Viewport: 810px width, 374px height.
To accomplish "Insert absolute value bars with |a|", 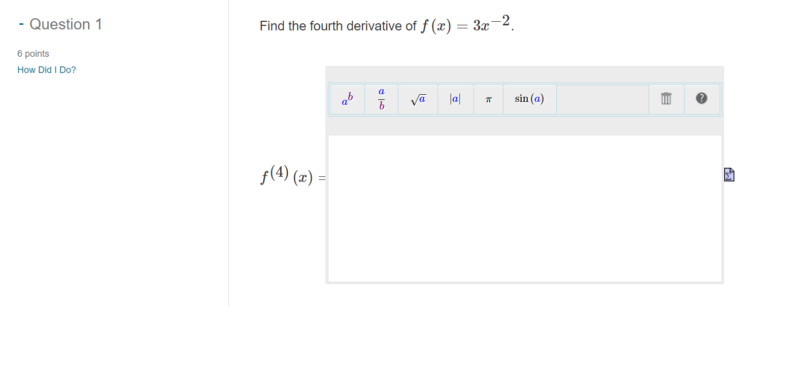I will click(x=455, y=99).
